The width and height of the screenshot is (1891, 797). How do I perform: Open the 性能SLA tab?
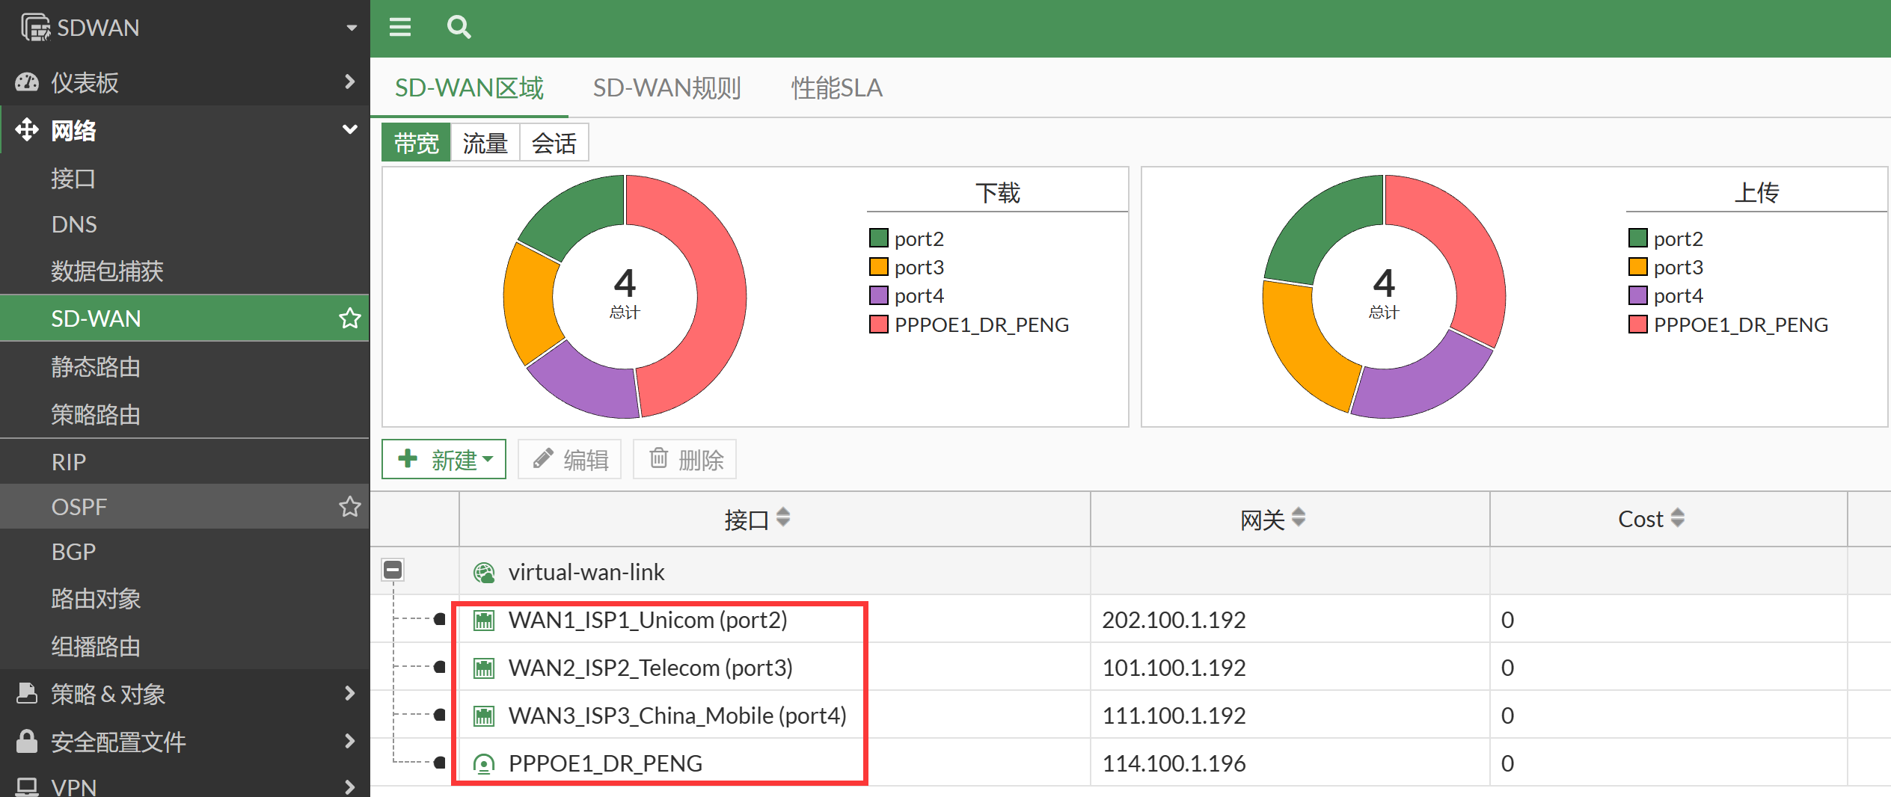836,88
